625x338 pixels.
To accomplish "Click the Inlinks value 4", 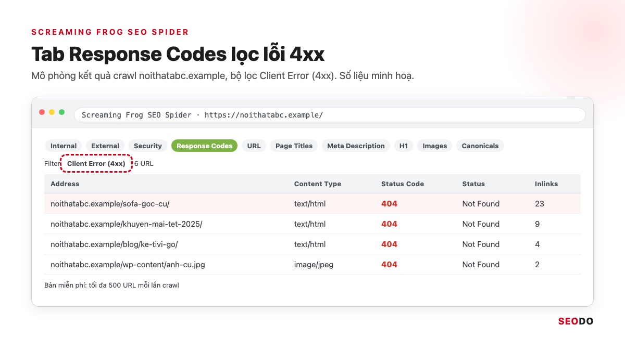I will point(537,244).
